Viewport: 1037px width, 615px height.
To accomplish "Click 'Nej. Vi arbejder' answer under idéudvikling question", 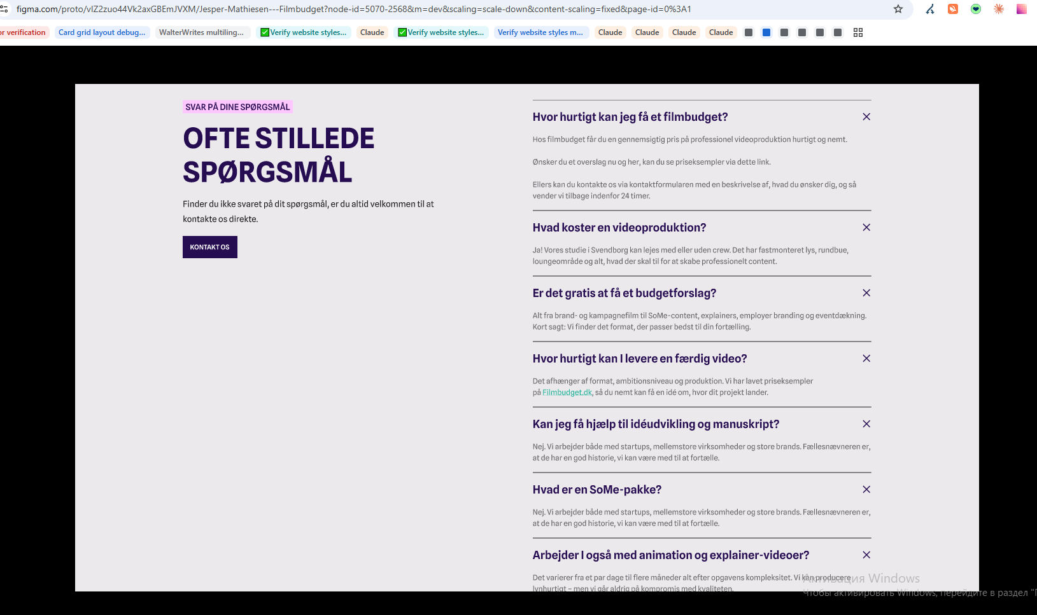I will click(x=702, y=452).
